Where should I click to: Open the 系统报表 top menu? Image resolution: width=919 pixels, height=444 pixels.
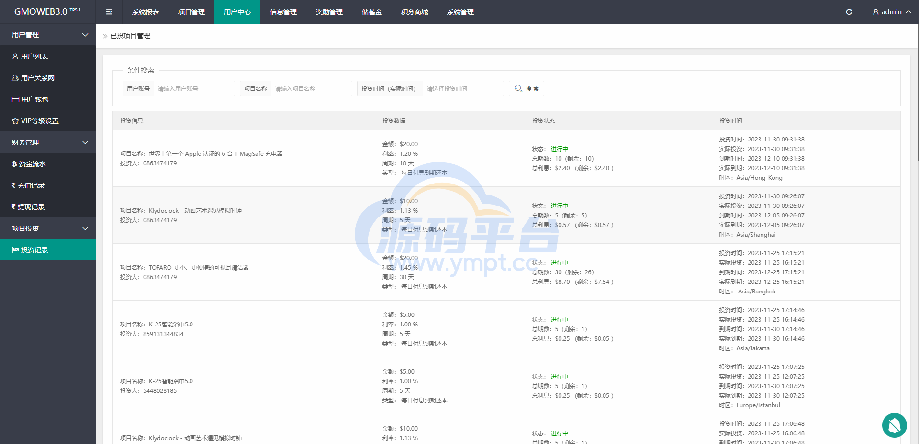pyautogui.click(x=146, y=12)
